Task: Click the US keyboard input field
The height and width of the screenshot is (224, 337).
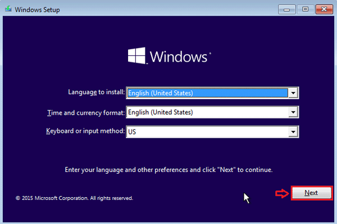Action: click(207, 132)
